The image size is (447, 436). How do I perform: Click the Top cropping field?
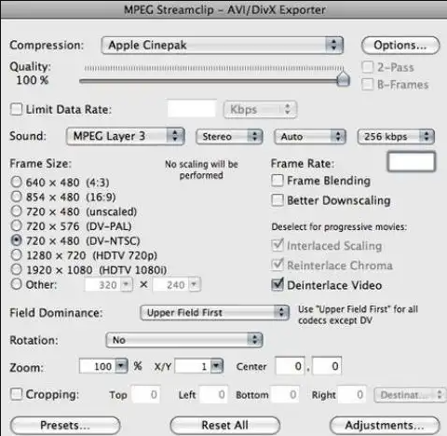145,394
